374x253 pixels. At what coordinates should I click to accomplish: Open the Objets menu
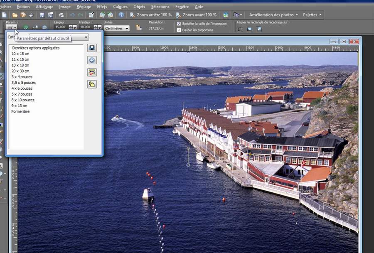pos(139,7)
